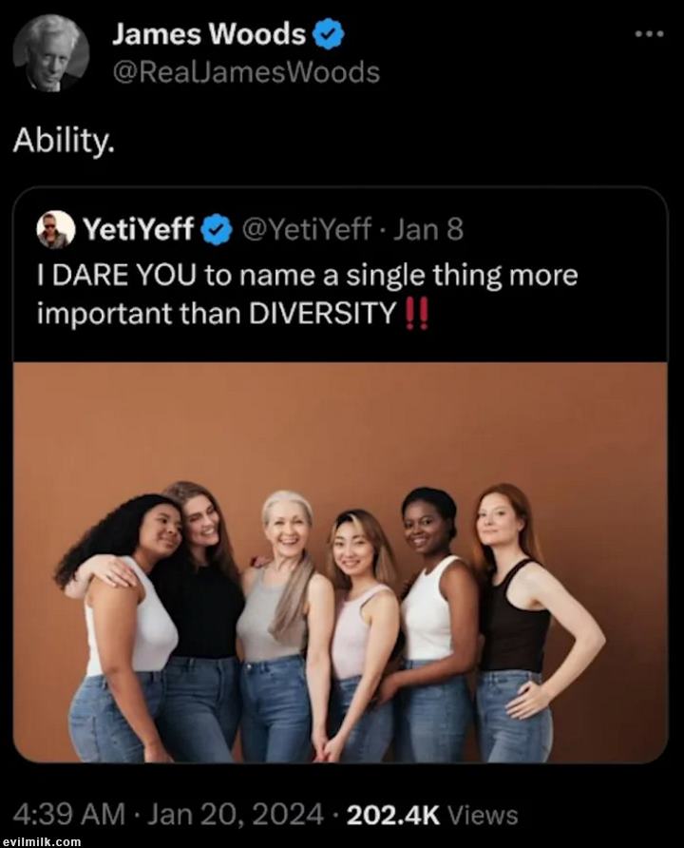Viewport: 684px width, 848px height.
Task: Click the evilmilk.com watermark
Action: (41, 841)
